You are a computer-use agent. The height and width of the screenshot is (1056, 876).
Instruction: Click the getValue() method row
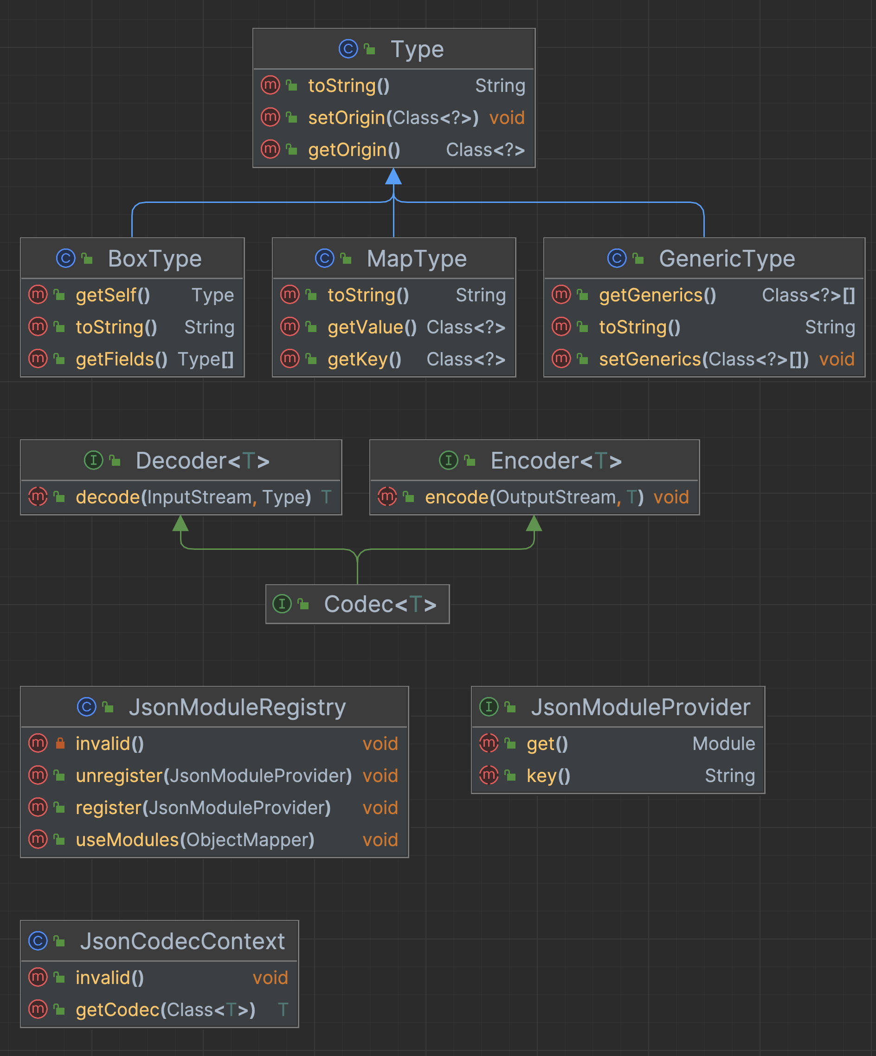372,327
